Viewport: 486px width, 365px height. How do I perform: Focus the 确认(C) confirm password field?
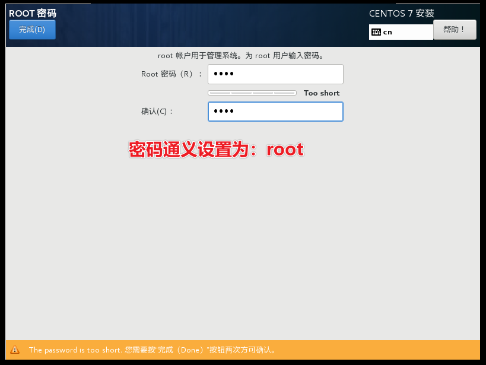[x=275, y=112]
